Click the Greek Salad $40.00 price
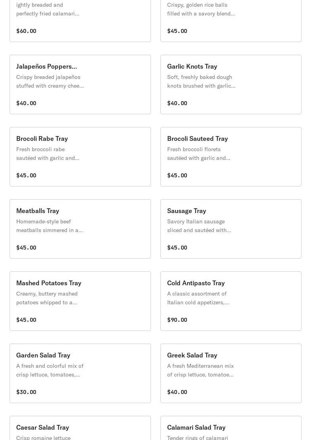The width and height of the screenshot is (311, 440). pos(177,392)
